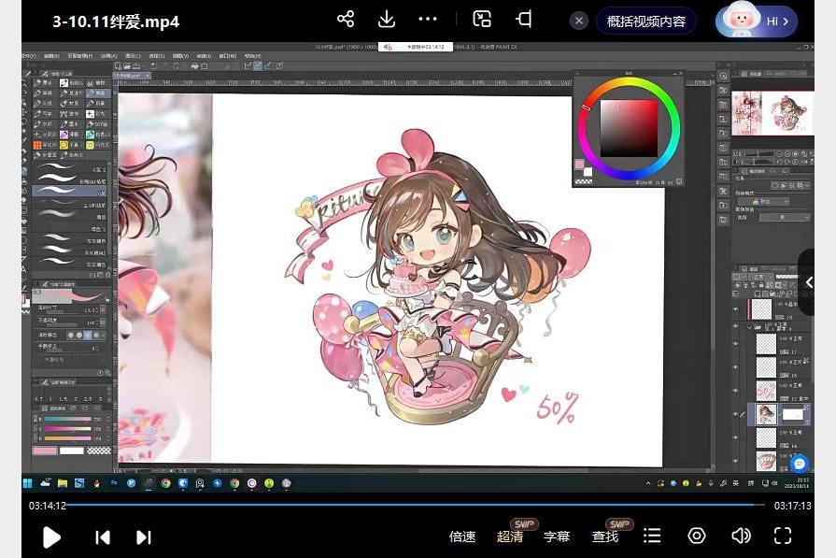Viewport: 836px width, 558px height.
Task: Hide layer 图层 16 via eye icon
Action: [x=736, y=367]
